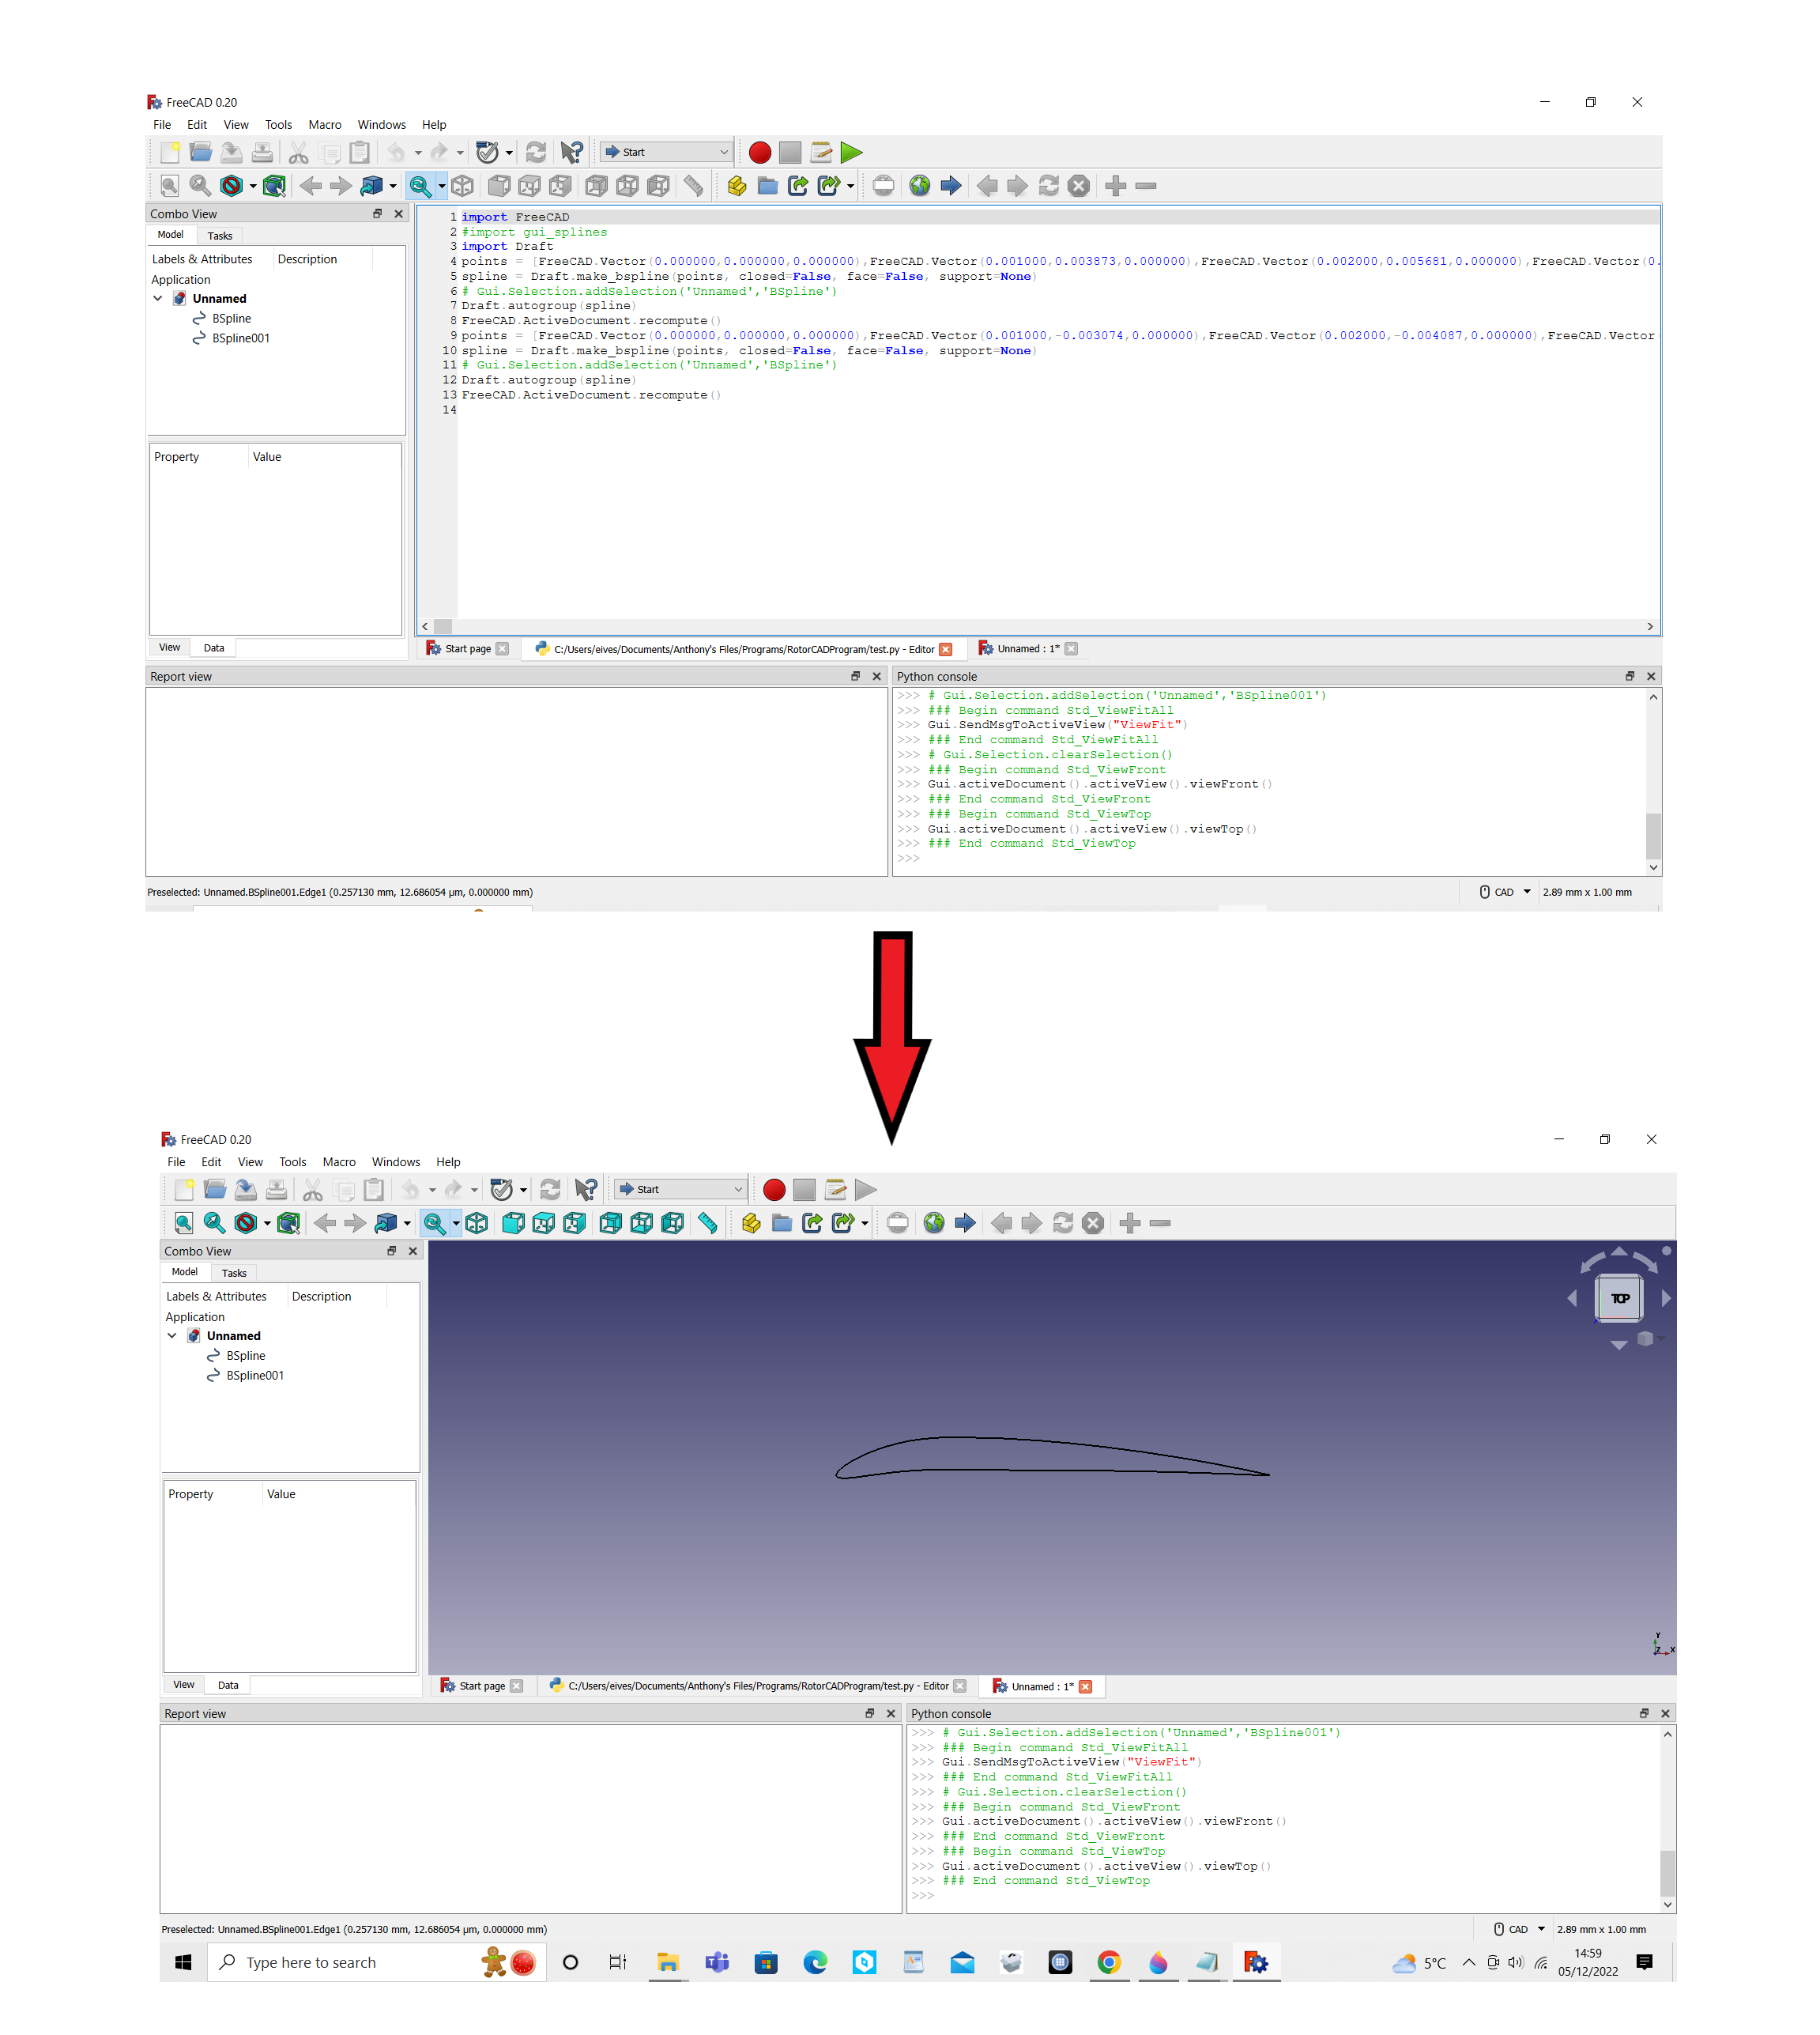Open Link actions dropdown arrow in lower window
1820x2035 pixels.
click(x=865, y=1224)
